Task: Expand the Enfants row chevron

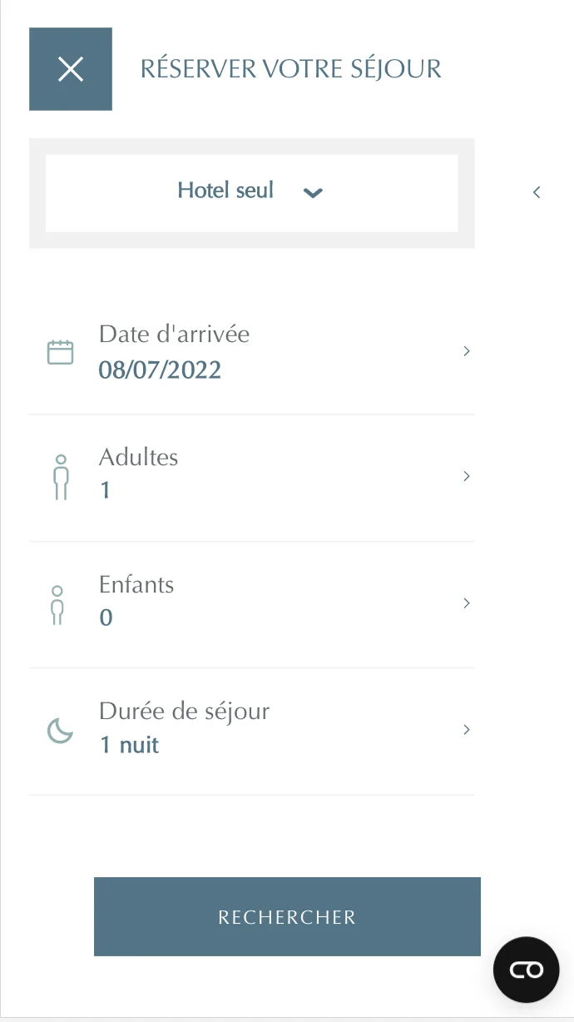Action: [x=467, y=603]
